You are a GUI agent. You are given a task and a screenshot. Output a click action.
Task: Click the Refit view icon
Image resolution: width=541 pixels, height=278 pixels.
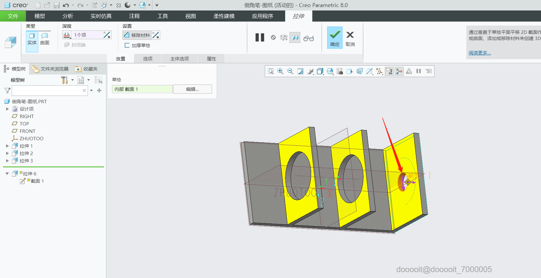pos(270,71)
